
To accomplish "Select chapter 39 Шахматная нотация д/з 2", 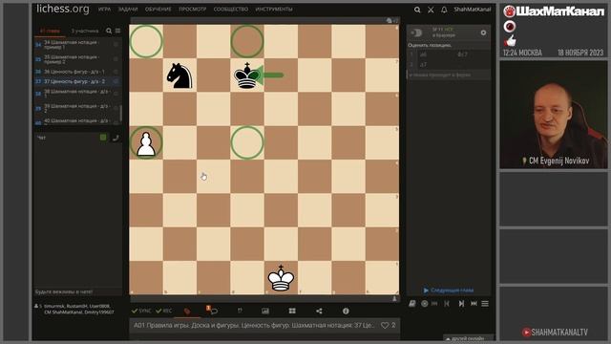I will [x=77, y=108].
